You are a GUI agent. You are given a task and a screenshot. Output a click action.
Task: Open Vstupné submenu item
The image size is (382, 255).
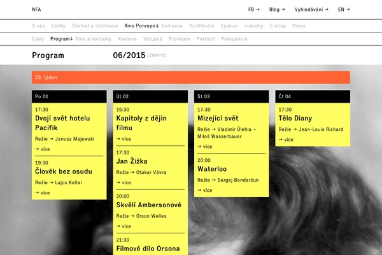pos(153,39)
